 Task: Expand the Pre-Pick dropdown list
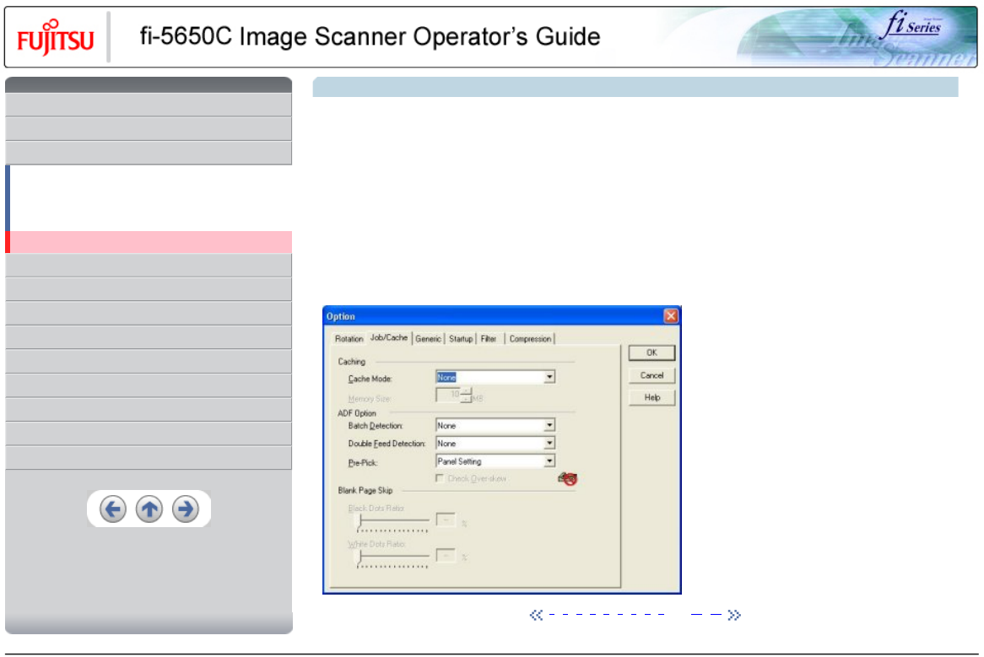(549, 461)
